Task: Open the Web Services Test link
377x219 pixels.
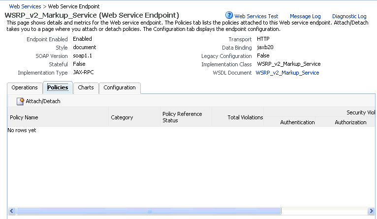Action: tap(256, 16)
